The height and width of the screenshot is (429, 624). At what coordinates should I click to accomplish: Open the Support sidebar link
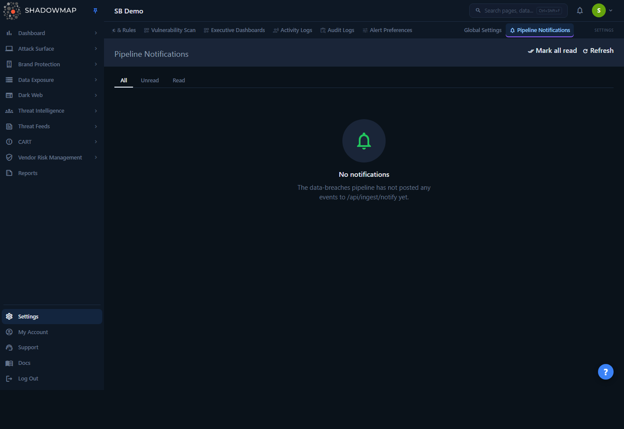(x=52, y=348)
